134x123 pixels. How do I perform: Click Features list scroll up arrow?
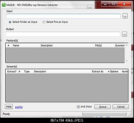[x=127, y=45]
